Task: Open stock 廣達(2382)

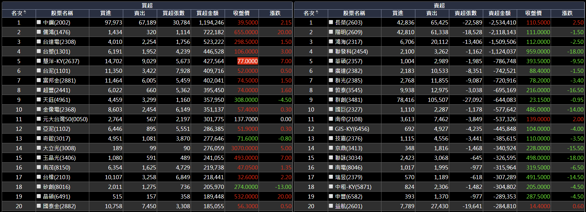Action: point(349,71)
